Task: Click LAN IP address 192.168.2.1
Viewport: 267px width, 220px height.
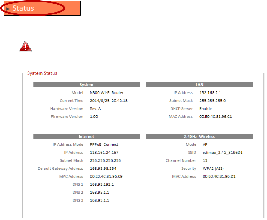Action: click(210, 93)
